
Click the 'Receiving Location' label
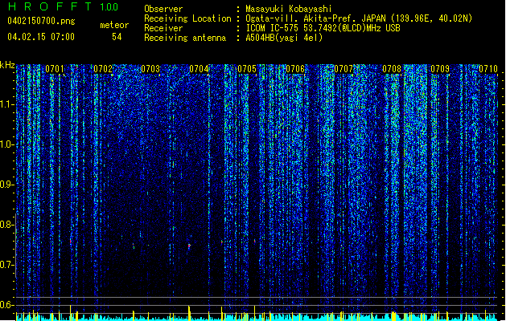click(187, 18)
